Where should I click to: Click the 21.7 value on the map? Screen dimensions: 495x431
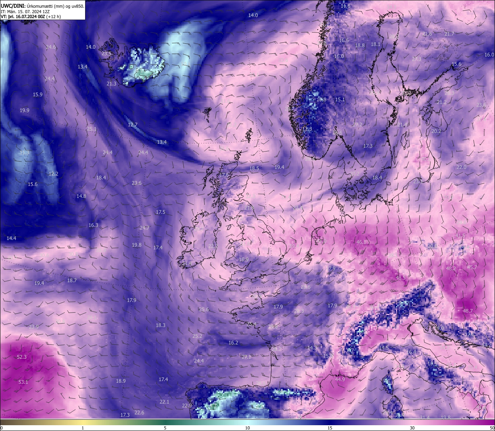click(449, 34)
